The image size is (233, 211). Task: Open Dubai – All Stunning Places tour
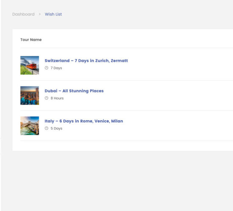click(x=74, y=91)
